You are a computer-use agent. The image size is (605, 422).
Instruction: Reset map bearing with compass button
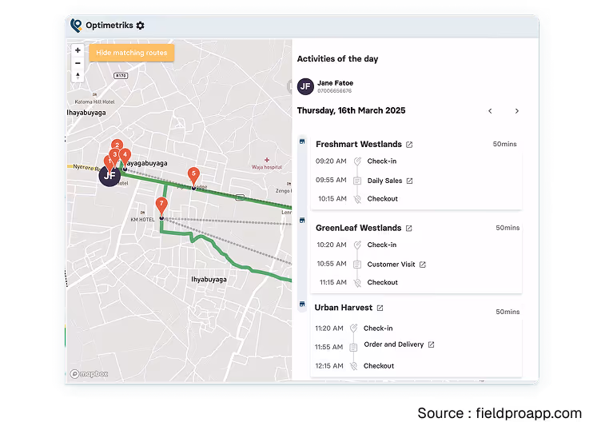[78, 76]
